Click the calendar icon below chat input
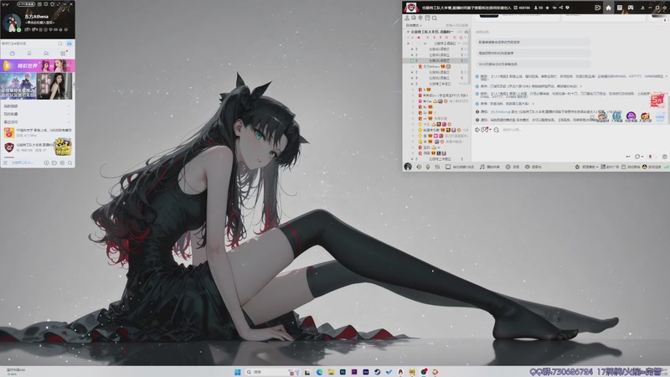The image size is (670, 377). coord(664,157)
